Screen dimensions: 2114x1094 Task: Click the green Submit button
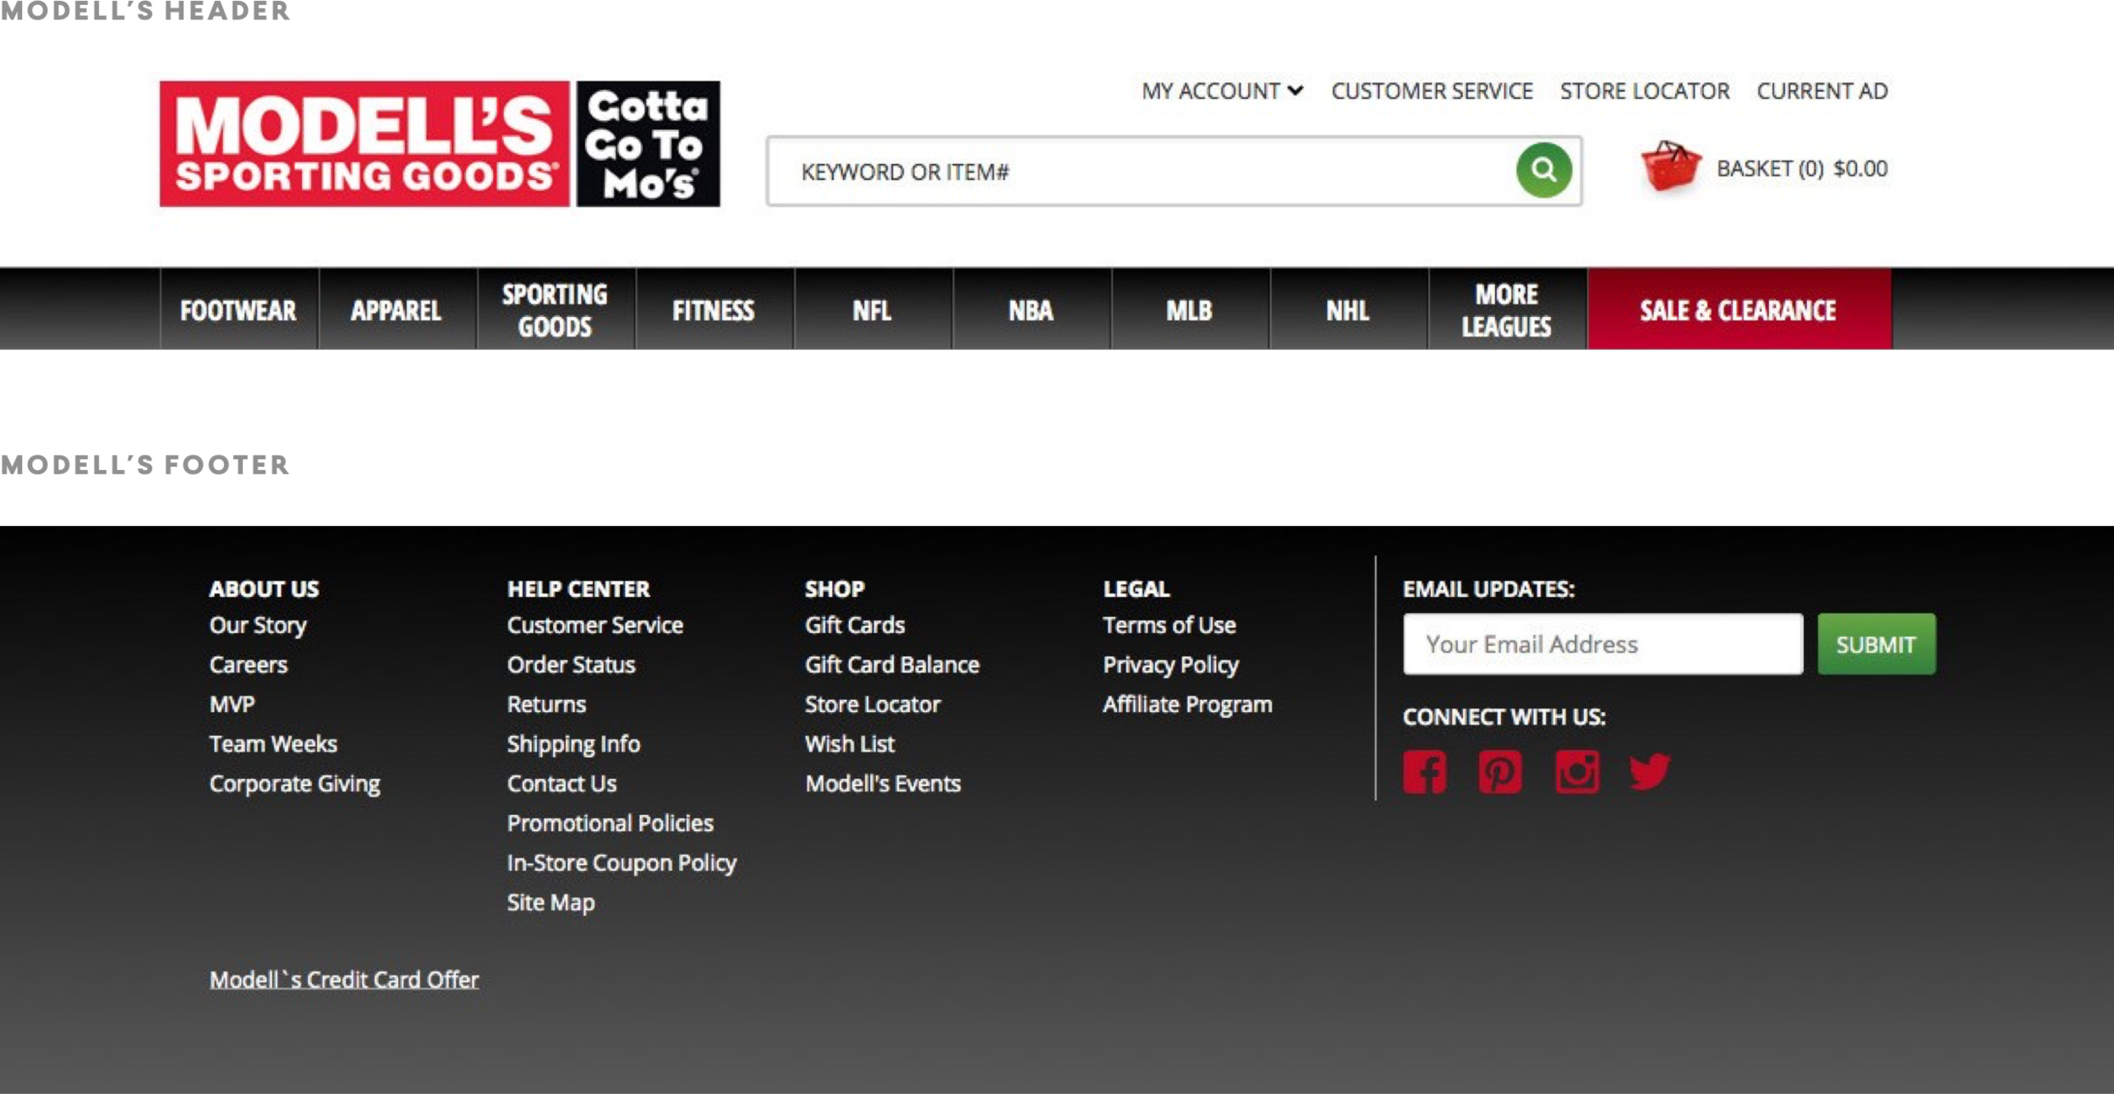pyautogui.click(x=1876, y=644)
